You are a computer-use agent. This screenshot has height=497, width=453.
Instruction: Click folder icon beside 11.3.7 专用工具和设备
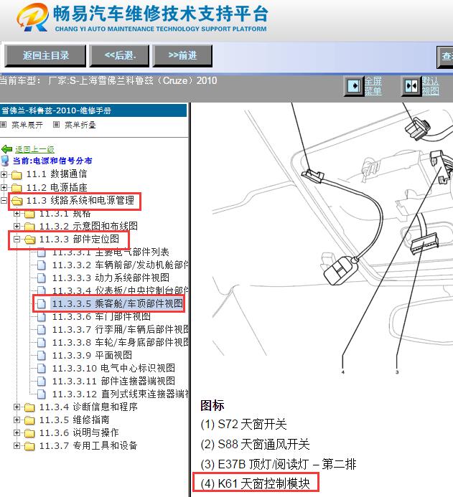coord(29,446)
